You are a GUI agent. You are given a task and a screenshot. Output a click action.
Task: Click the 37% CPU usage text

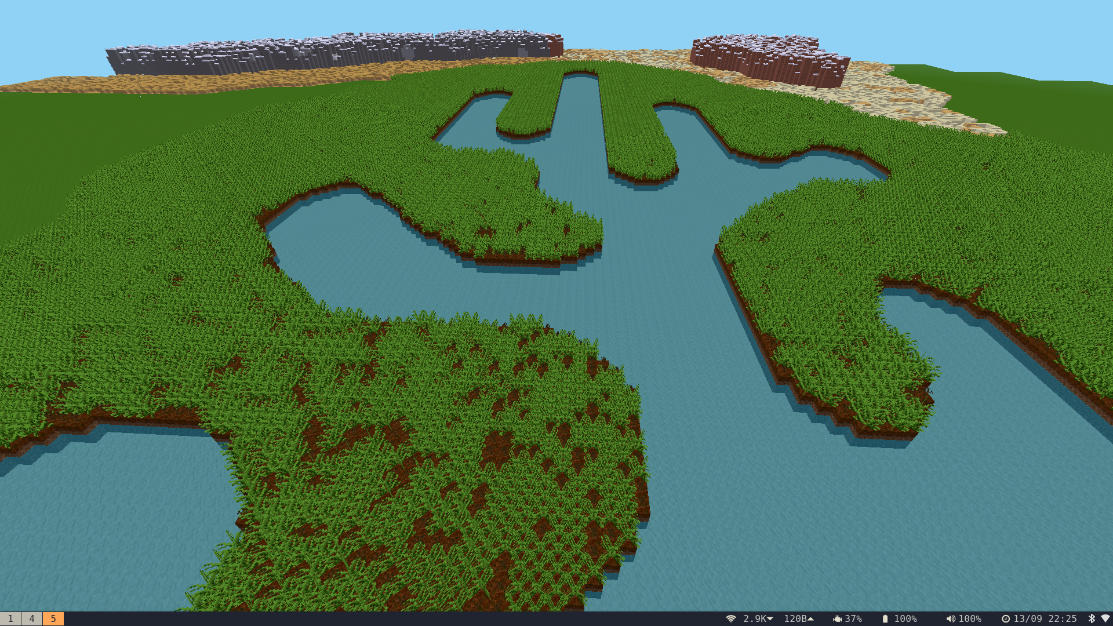click(x=853, y=618)
